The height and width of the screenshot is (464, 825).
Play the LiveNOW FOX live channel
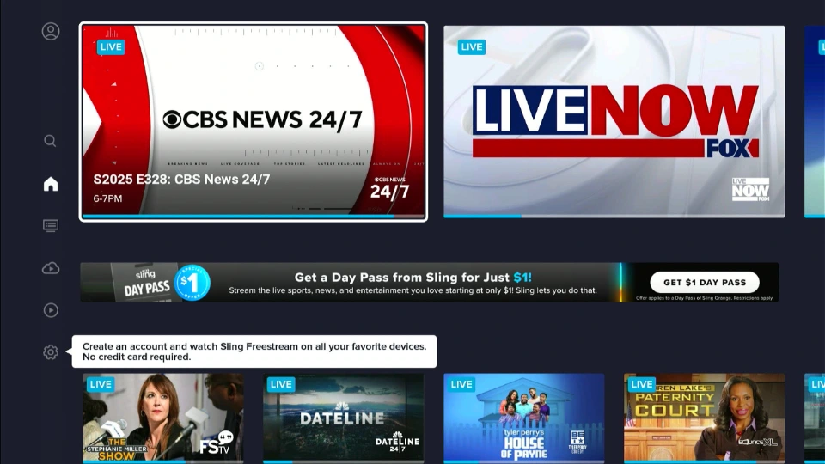pyautogui.click(x=614, y=121)
